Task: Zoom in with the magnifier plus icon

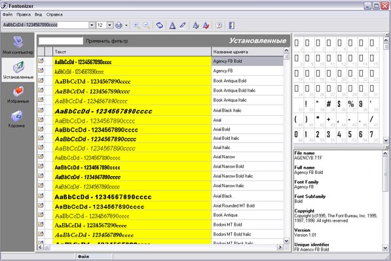Action: click(136, 25)
